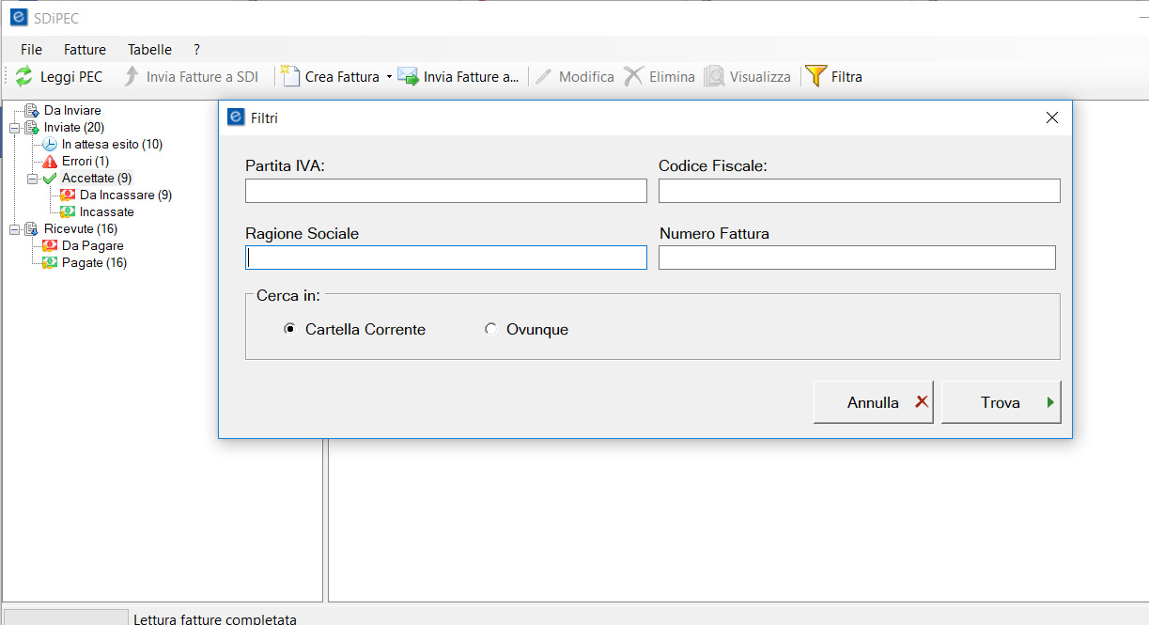
Task: Open the Crea Fattura dropdown arrow
Action: coord(389,77)
